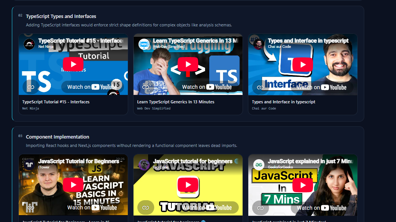This screenshot has height=222, width=396.
Task: Click the 'Component Implementation' section heading
Action: pos(57,137)
